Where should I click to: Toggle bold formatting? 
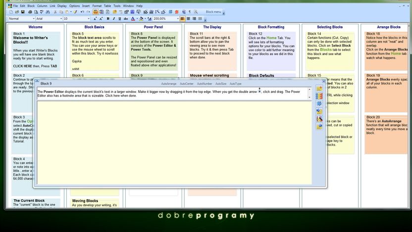[x=108, y=19]
